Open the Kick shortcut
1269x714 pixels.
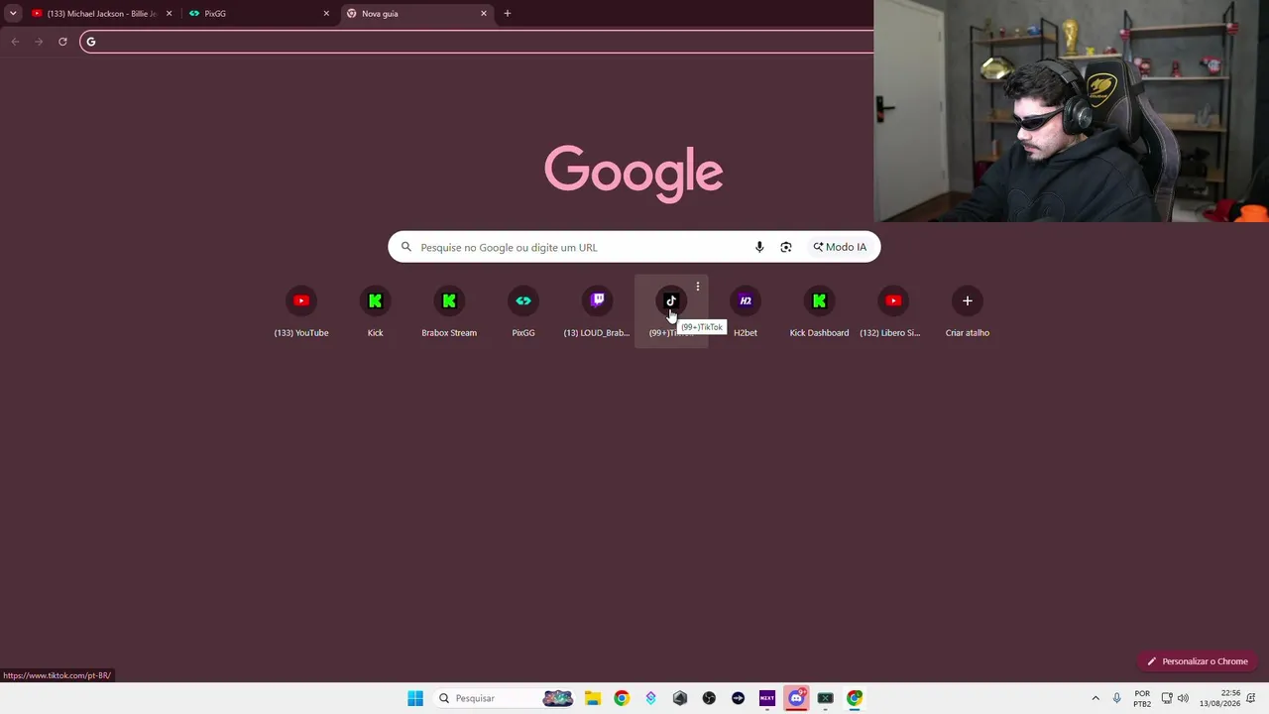(375, 311)
